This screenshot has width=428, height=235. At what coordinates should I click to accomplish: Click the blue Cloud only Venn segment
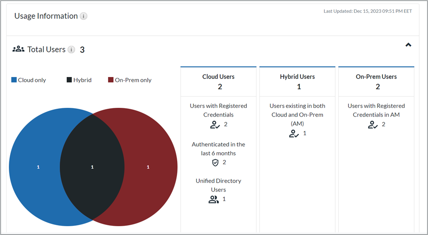[x=35, y=167]
